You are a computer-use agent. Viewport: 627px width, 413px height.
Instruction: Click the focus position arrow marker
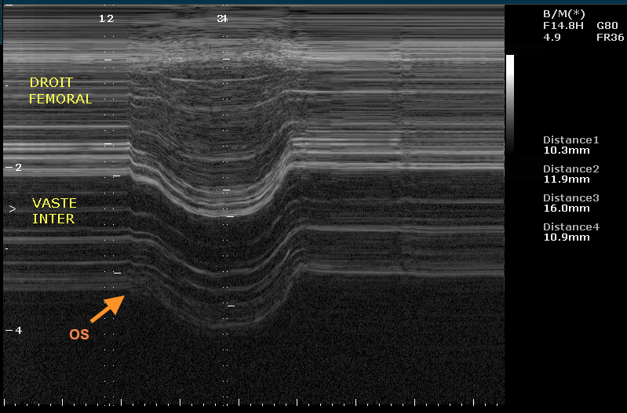click(x=13, y=208)
